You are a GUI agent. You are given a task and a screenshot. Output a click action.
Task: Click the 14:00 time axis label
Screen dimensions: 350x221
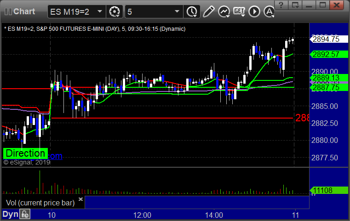(214, 215)
